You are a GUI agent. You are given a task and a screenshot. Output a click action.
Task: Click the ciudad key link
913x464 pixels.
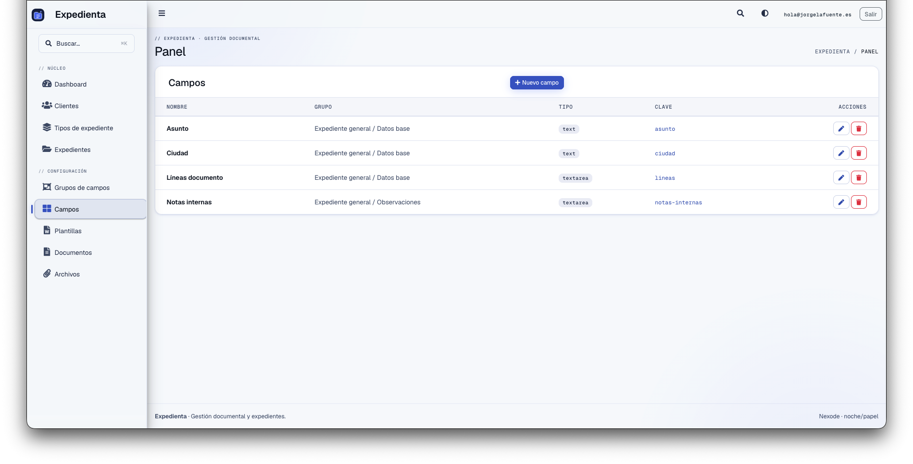click(x=665, y=153)
